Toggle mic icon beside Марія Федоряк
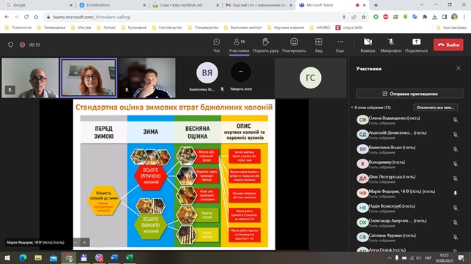The width and height of the screenshot is (471, 264). click(456, 193)
